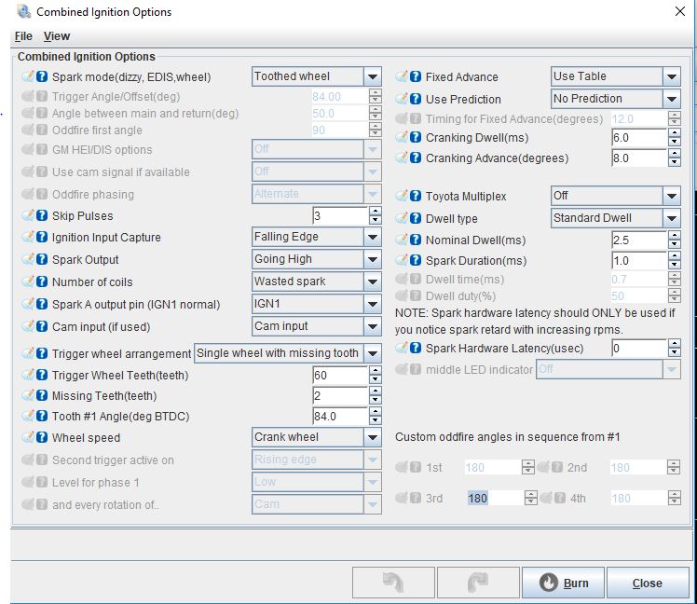Open the View menu

pos(57,36)
